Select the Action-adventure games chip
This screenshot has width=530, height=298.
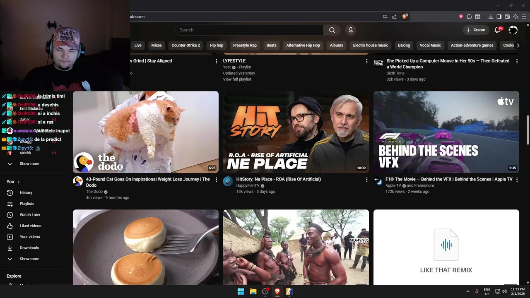point(472,46)
